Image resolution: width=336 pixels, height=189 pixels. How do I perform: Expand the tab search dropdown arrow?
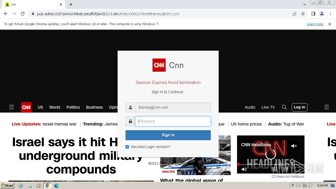304,4
